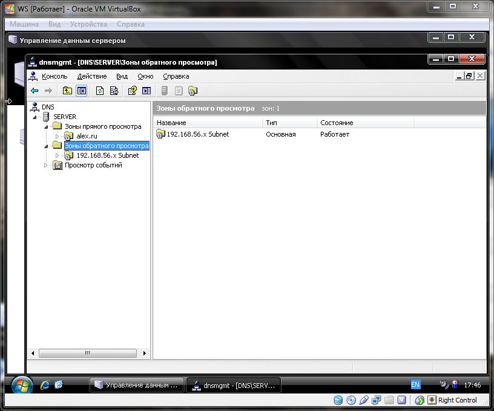Launch Internet Explorer from quick launch
This screenshot has width=494, height=411.
click(45, 385)
